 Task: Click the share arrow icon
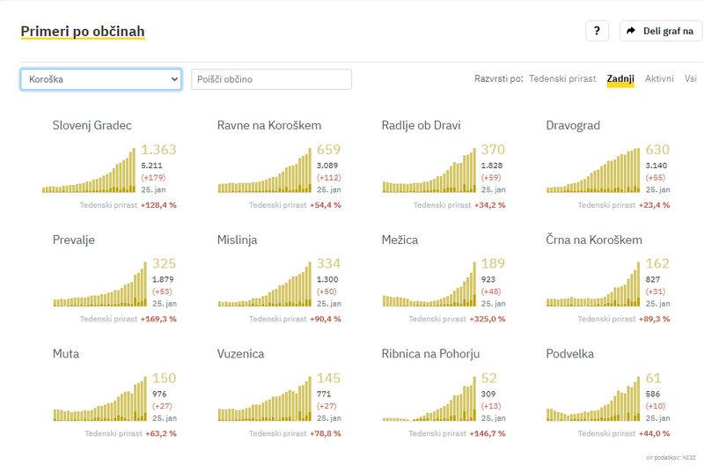coord(631,31)
